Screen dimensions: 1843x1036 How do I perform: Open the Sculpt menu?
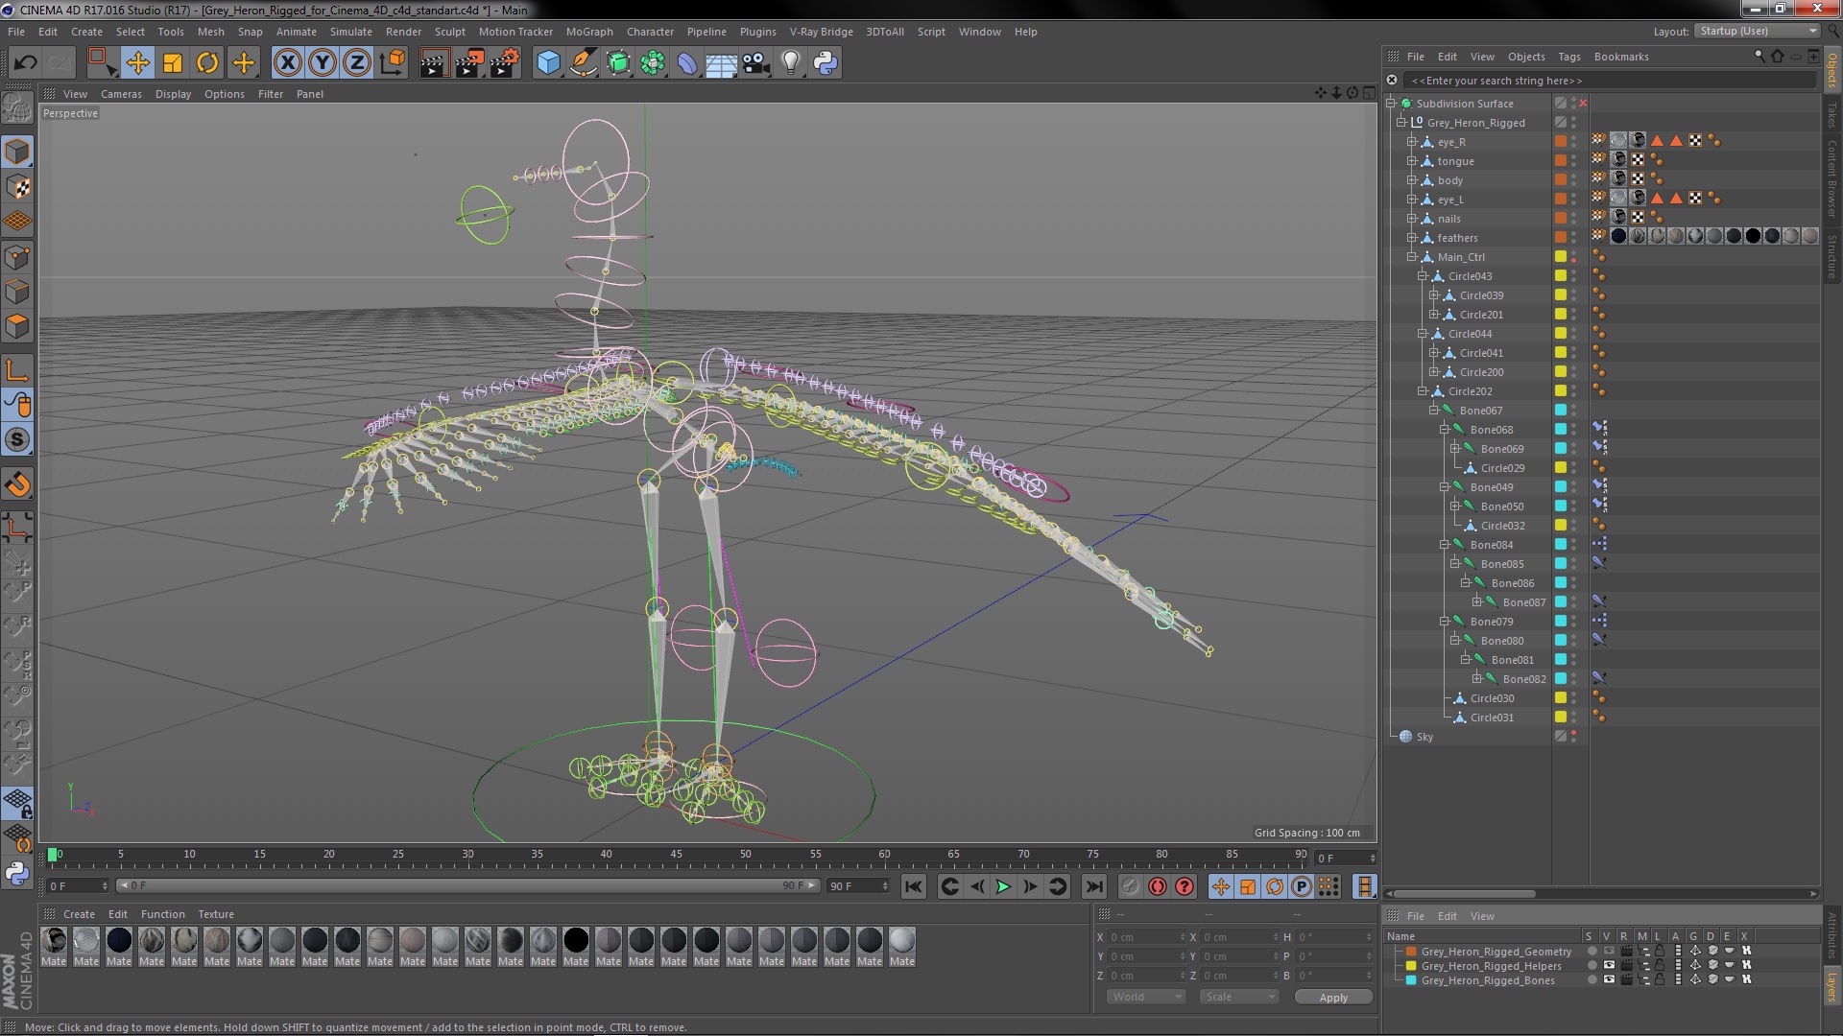(x=449, y=32)
